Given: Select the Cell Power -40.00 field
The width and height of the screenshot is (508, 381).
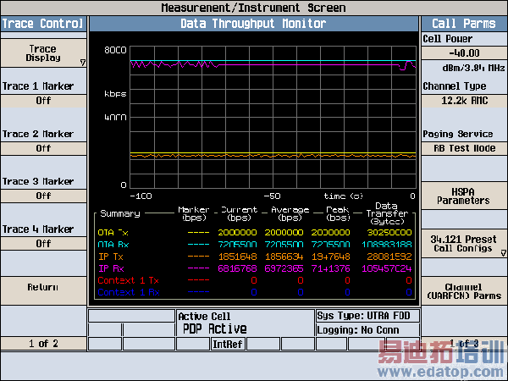Looking at the screenshot, I should pyautogui.click(x=464, y=52).
